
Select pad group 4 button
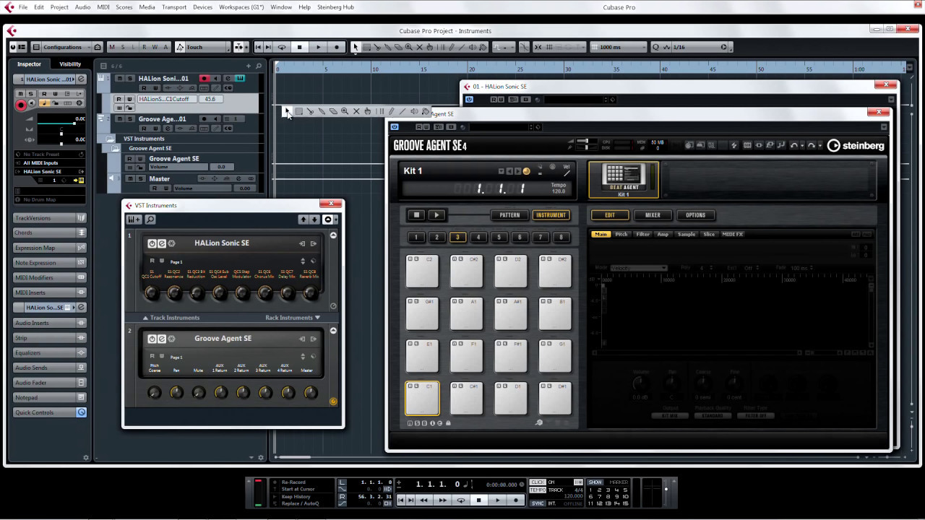pyautogui.click(x=478, y=237)
